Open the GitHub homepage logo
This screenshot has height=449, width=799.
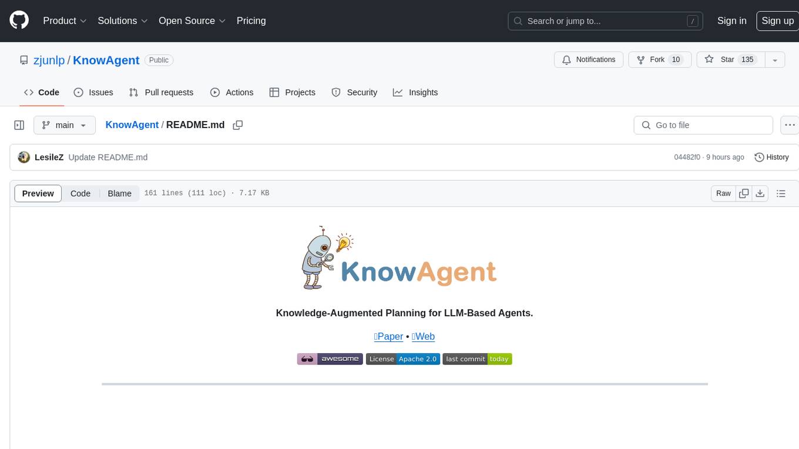pyautogui.click(x=19, y=21)
